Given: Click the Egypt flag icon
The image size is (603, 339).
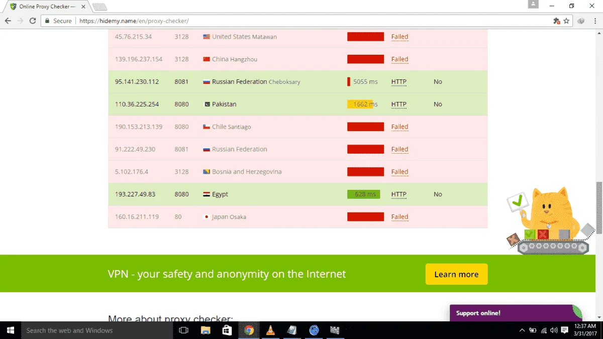Looking at the screenshot, I should click(206, 194).
